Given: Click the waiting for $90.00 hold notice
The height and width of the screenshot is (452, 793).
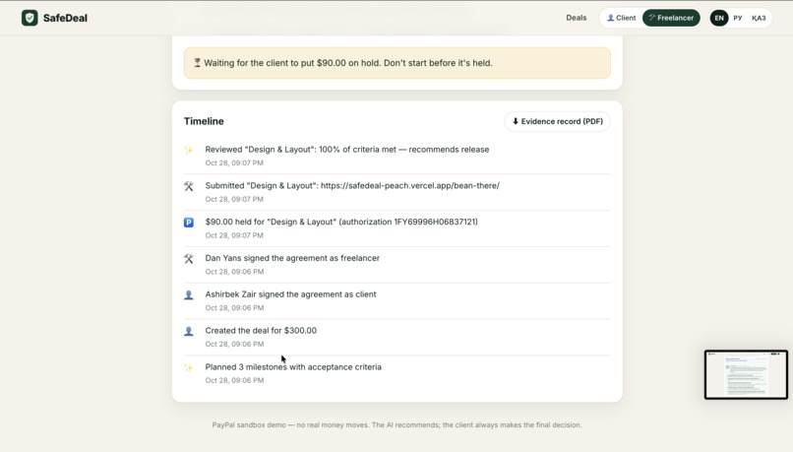Looking at the screenshot, I should tap(397, 63).
